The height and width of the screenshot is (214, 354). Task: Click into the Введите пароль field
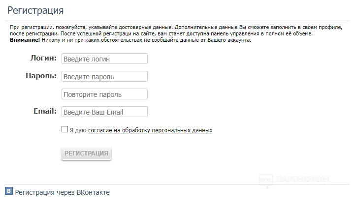click(104, 77)
